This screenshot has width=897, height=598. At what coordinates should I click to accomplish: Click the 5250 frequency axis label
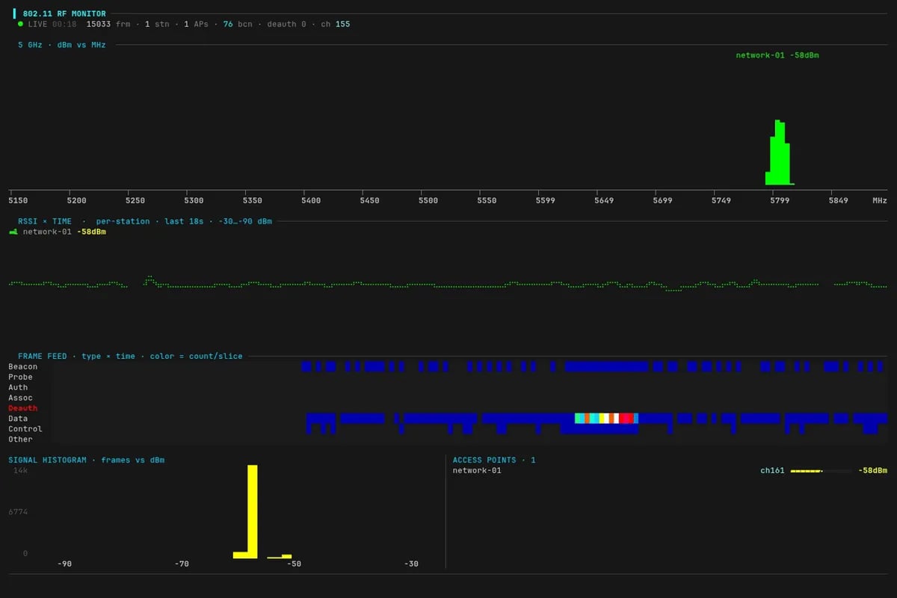[x=135, y=200]
